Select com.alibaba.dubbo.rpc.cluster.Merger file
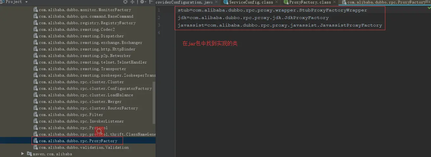Viewport: 431px width, 157px height. tap(78, 102)
